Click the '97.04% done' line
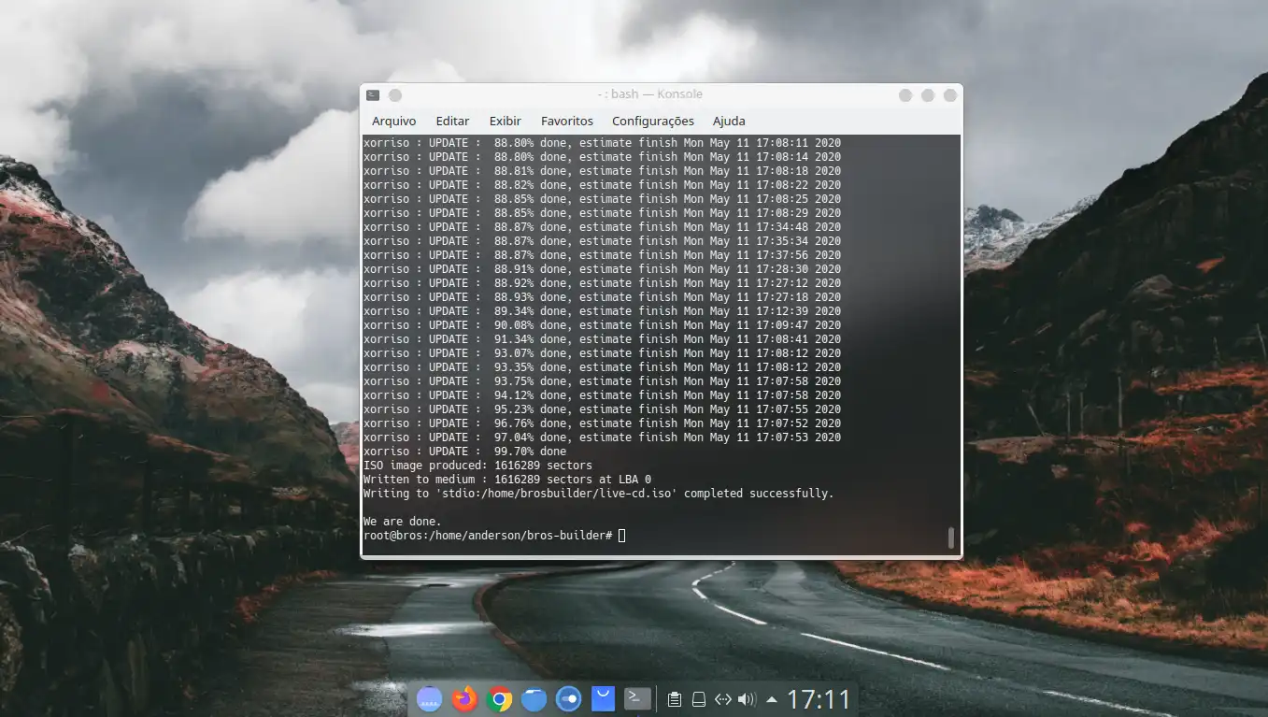Image resolution: width=1268 pixels, height=717 pixels. point(602,437)
